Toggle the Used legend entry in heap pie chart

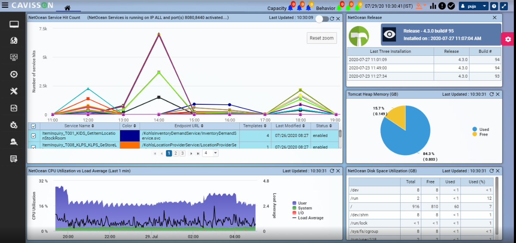pyautogui.click(x=480, y=129)
